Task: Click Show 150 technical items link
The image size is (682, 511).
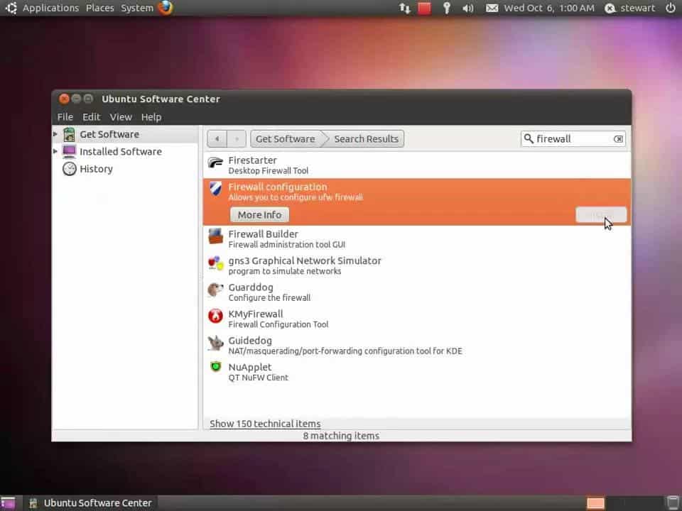Action: 265,424
